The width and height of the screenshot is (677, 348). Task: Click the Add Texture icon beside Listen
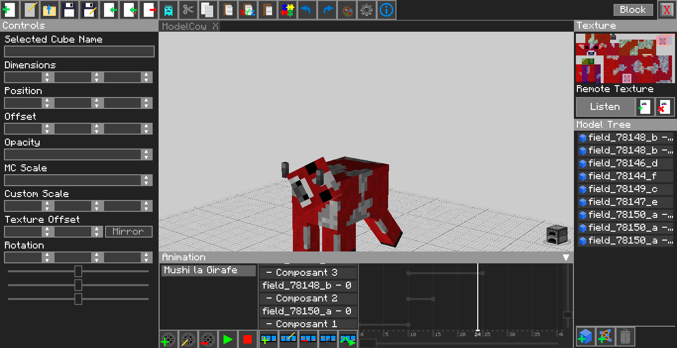[x=644, y=107]
